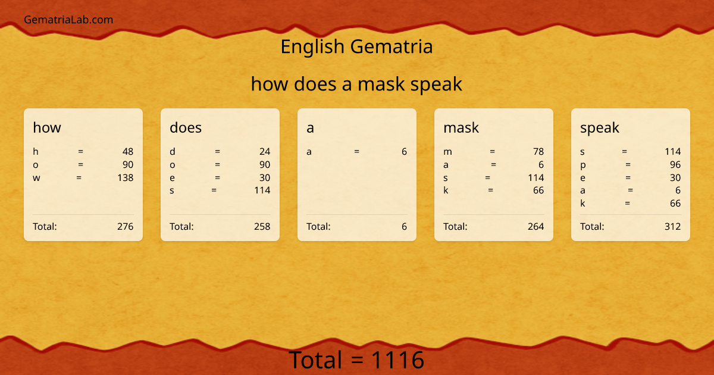The image size is (714, 375).
Task: Click value 138 for letter w
Action: point(126,177)
